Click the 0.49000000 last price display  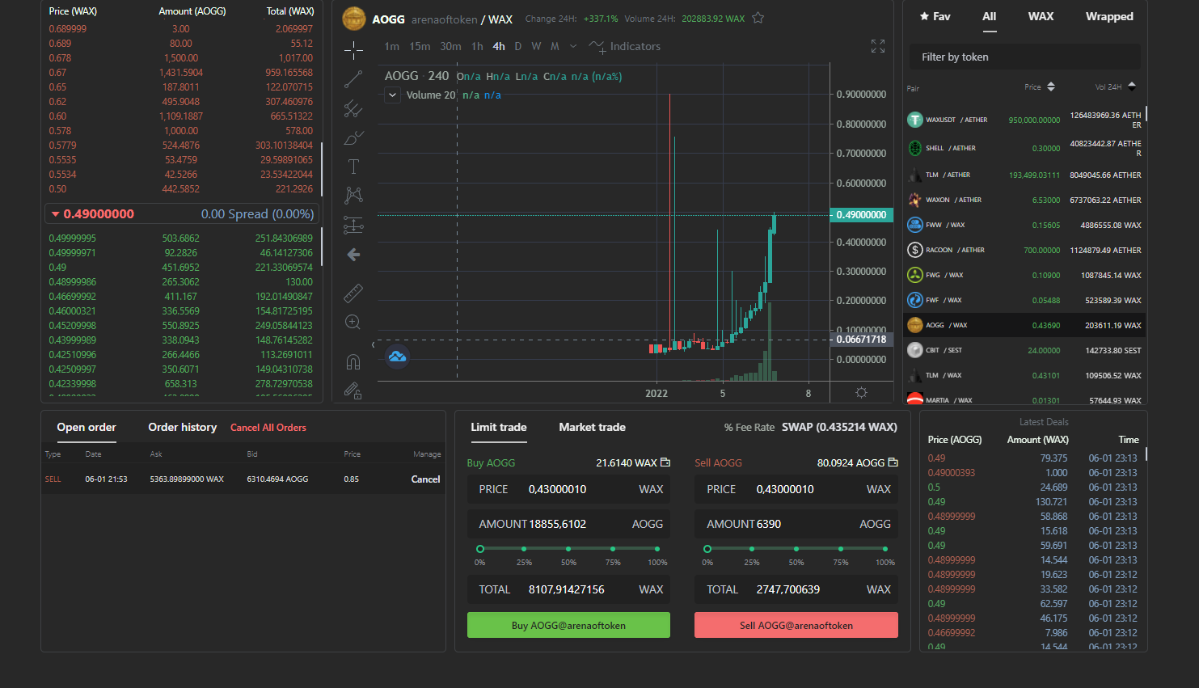coord(99,213)
